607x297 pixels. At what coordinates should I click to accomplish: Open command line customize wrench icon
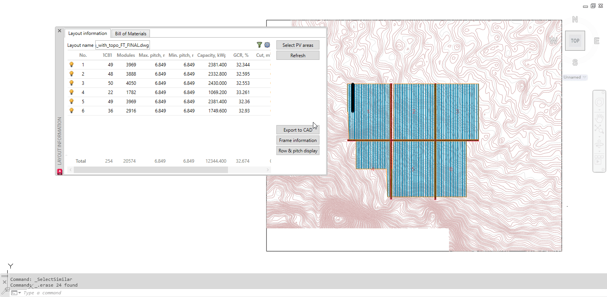pyautogui.click(x=5, y=291)
